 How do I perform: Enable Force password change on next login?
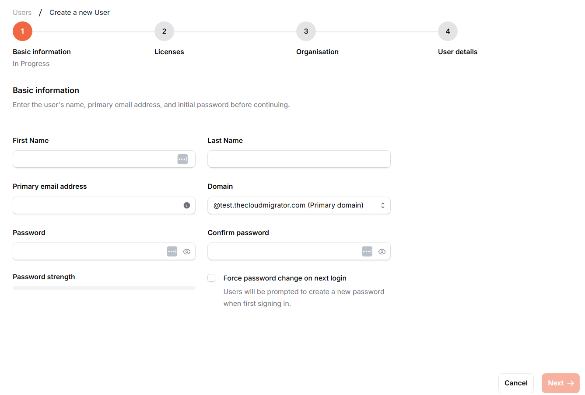coord(212,278)
